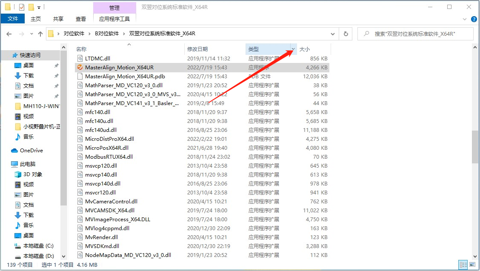Open OneDrive in navigation pane
Screen dimensions: 480x271
[31, 150]
